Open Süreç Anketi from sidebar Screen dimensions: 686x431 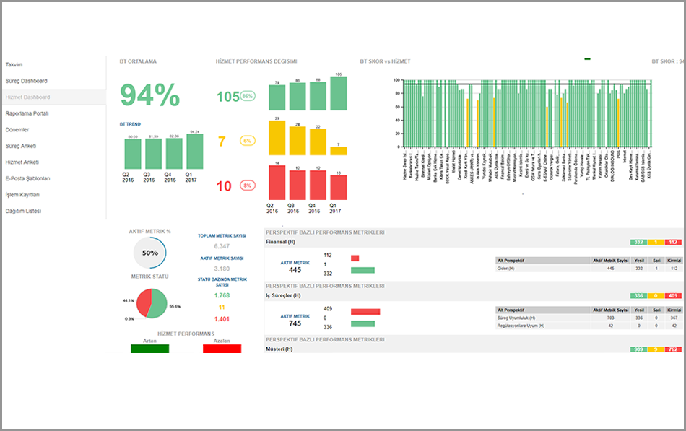(x=21, y=146)
